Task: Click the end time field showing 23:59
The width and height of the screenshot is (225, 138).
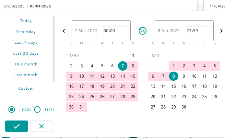Action: (x=200, y=31)
